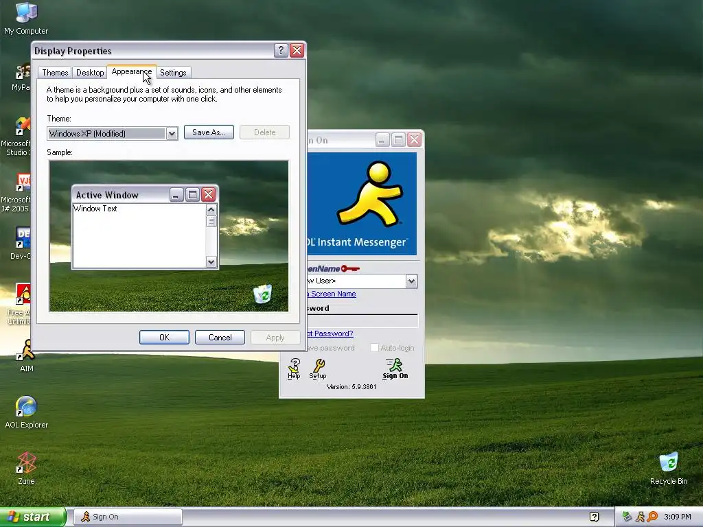Image resolution: width=703 pixels, height=527 pixels.
Task: Click the Save As... button
Action: point(209,132)
